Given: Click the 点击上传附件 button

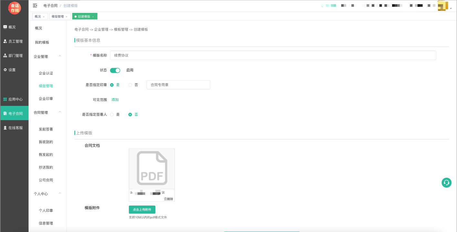Looking at the screenshot, I should (142, 209).
